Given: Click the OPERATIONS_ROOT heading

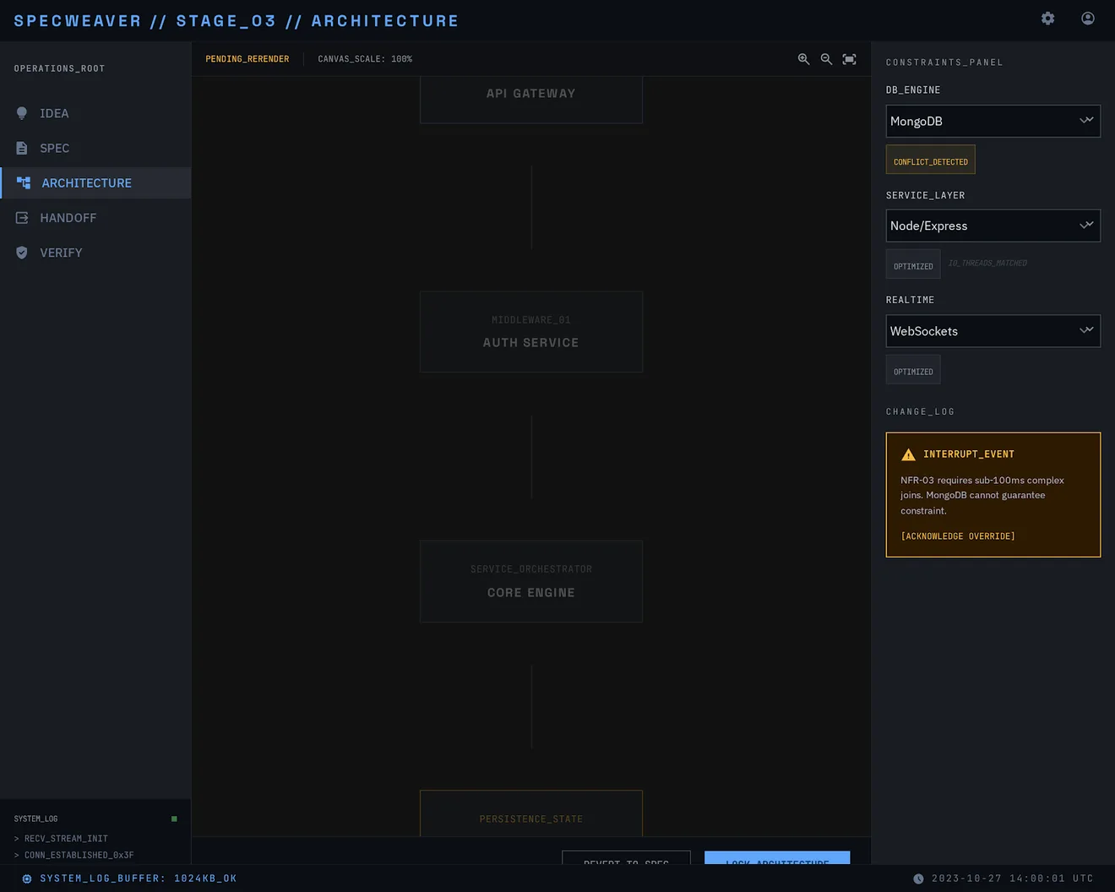Looking at the screenshot, I should (x=59, y=68).
